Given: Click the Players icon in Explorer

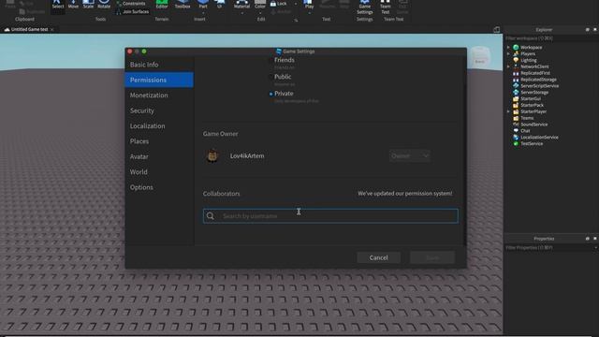Looking at the screenshot, I should [516, 54].
